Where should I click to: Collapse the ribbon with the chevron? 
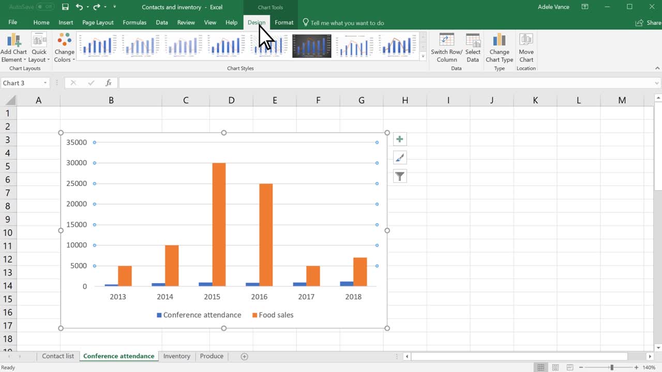(x=657, y=68)
